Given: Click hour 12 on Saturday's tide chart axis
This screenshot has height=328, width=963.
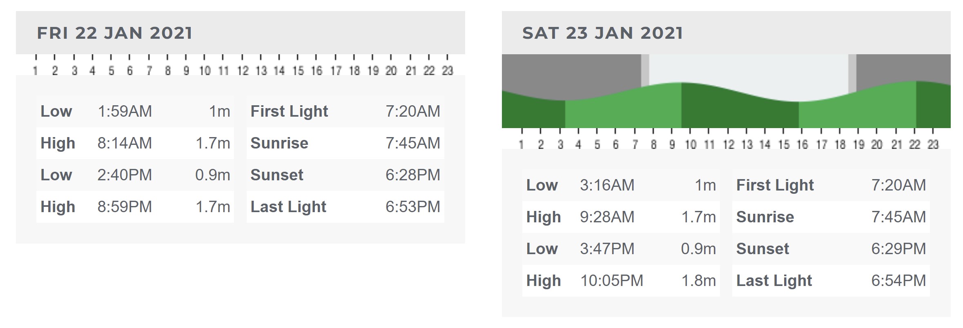Looking at the screenshot, I should coord(729,144).
